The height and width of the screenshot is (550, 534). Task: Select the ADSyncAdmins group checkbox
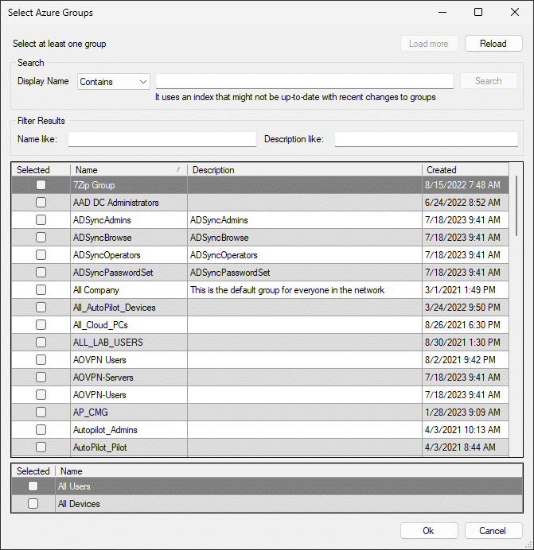tap(41, 220)
